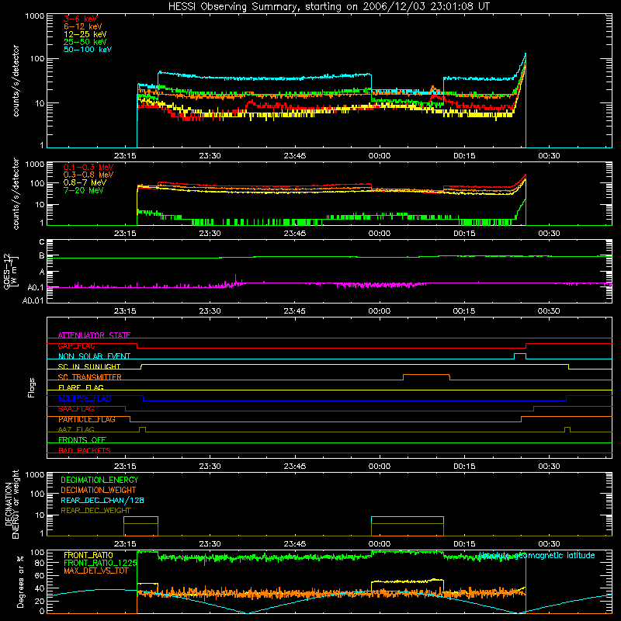Viewport: 621px width, 621px height.
Task: Click the HESSI Observing Summary title
Action: [329, 7]
